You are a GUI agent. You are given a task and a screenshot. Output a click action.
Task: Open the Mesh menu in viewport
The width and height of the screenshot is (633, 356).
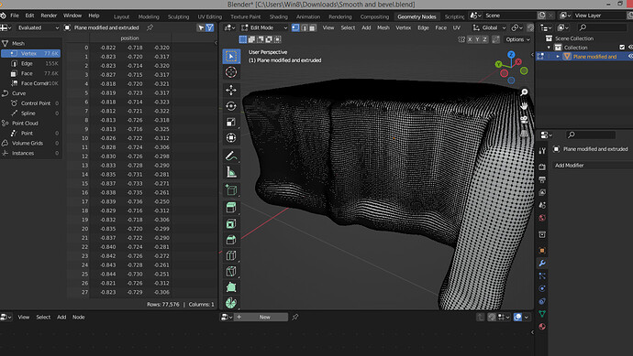383,27
